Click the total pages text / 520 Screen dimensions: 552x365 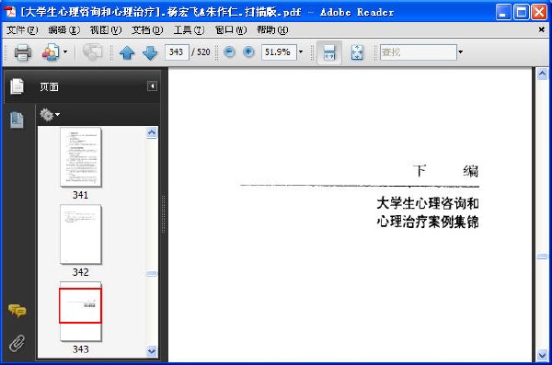pos(201,52)
